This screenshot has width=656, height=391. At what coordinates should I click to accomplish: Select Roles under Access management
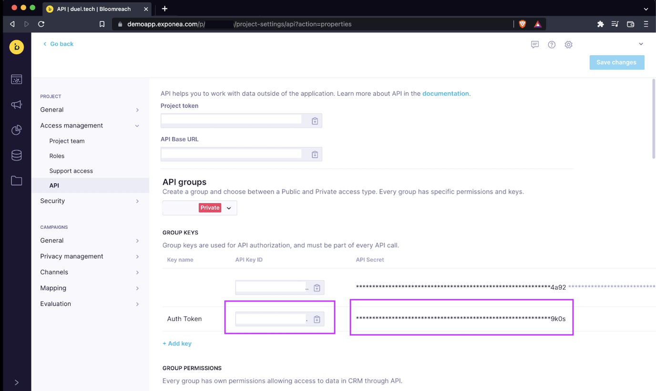(57, 156)
